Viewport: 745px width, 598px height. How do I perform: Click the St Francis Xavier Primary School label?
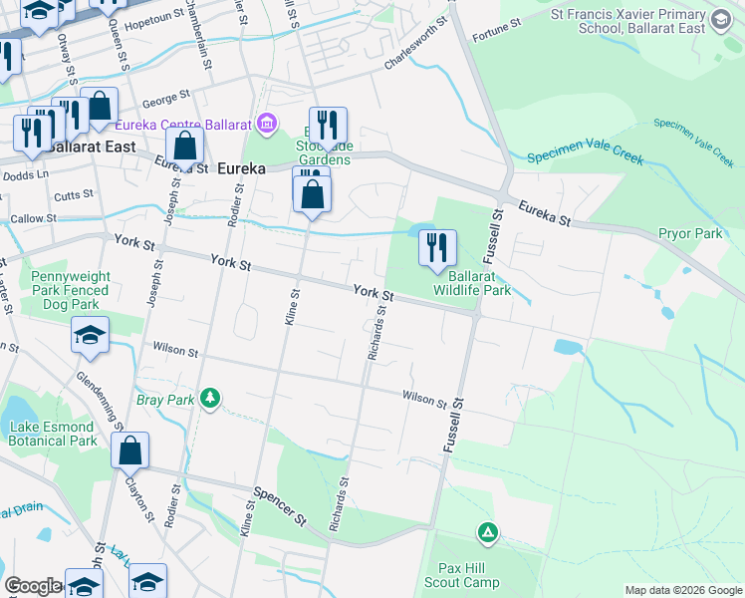pos(628,21)
